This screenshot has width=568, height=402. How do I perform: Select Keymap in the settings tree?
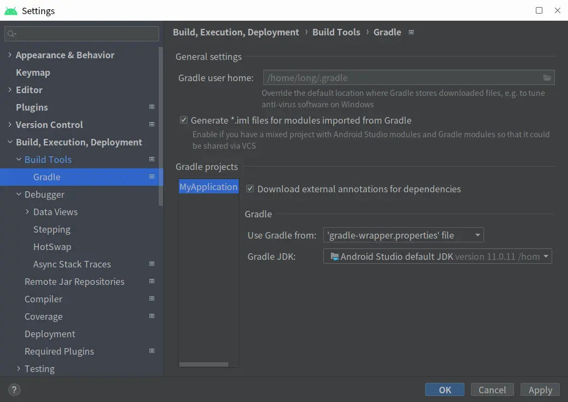tap(33, 72)
